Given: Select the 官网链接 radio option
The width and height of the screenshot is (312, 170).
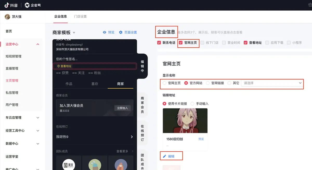Looking at the screenshot, I should tap(208, 83).
